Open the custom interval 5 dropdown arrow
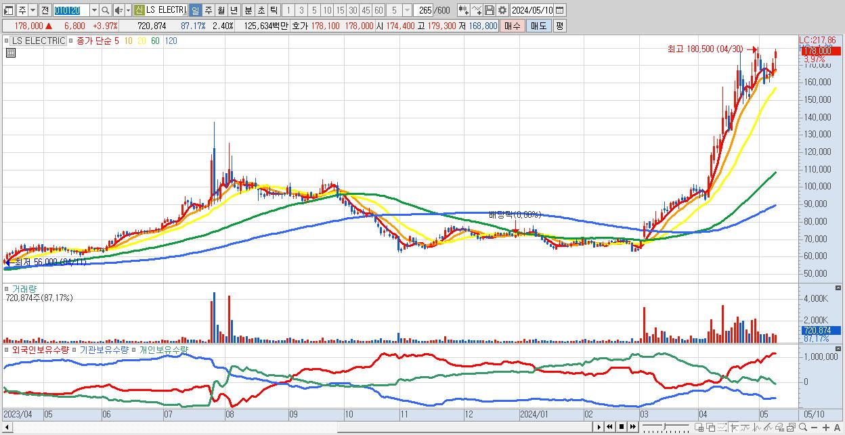This screenshot has height=435, width=845. [x=407, y=10]
